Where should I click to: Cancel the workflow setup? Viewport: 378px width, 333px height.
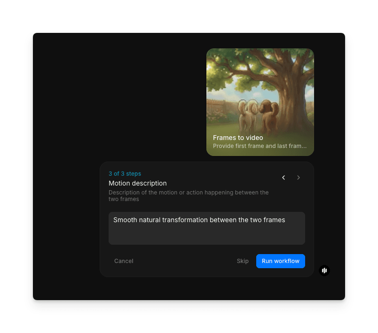(x=124, y=261)
